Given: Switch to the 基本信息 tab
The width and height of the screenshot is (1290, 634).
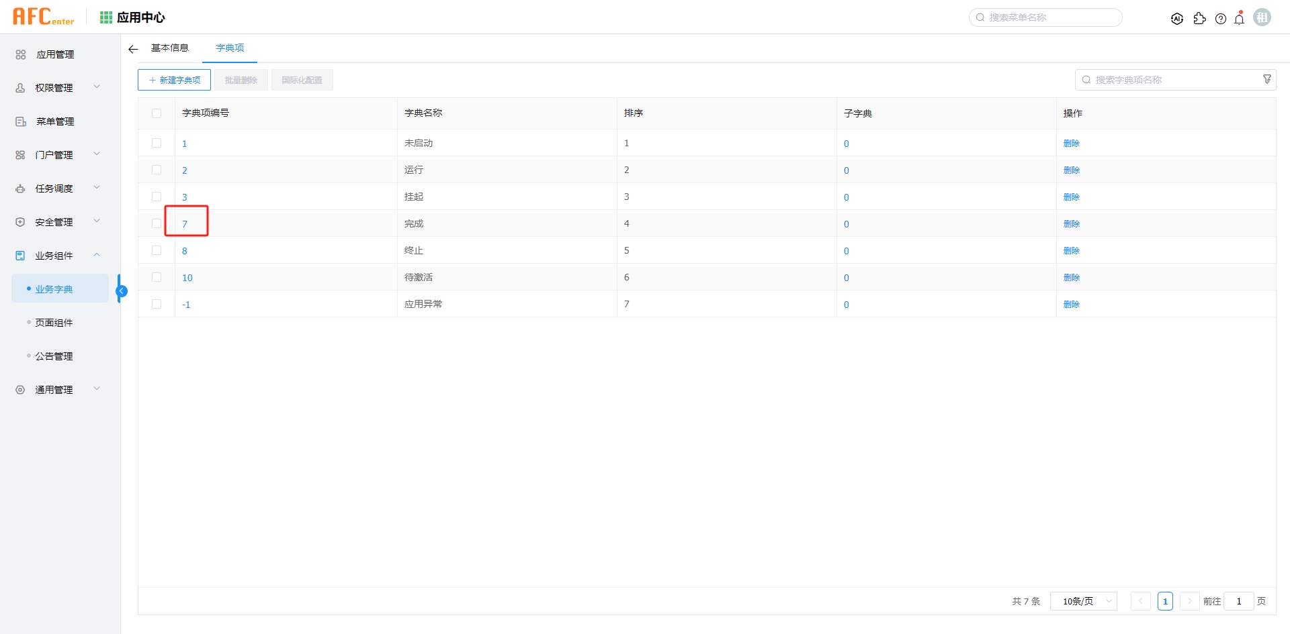Looking at the screenshot, I should (169, 48).
